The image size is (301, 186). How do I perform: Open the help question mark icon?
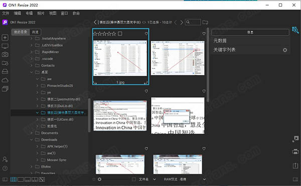pos(5,168)
